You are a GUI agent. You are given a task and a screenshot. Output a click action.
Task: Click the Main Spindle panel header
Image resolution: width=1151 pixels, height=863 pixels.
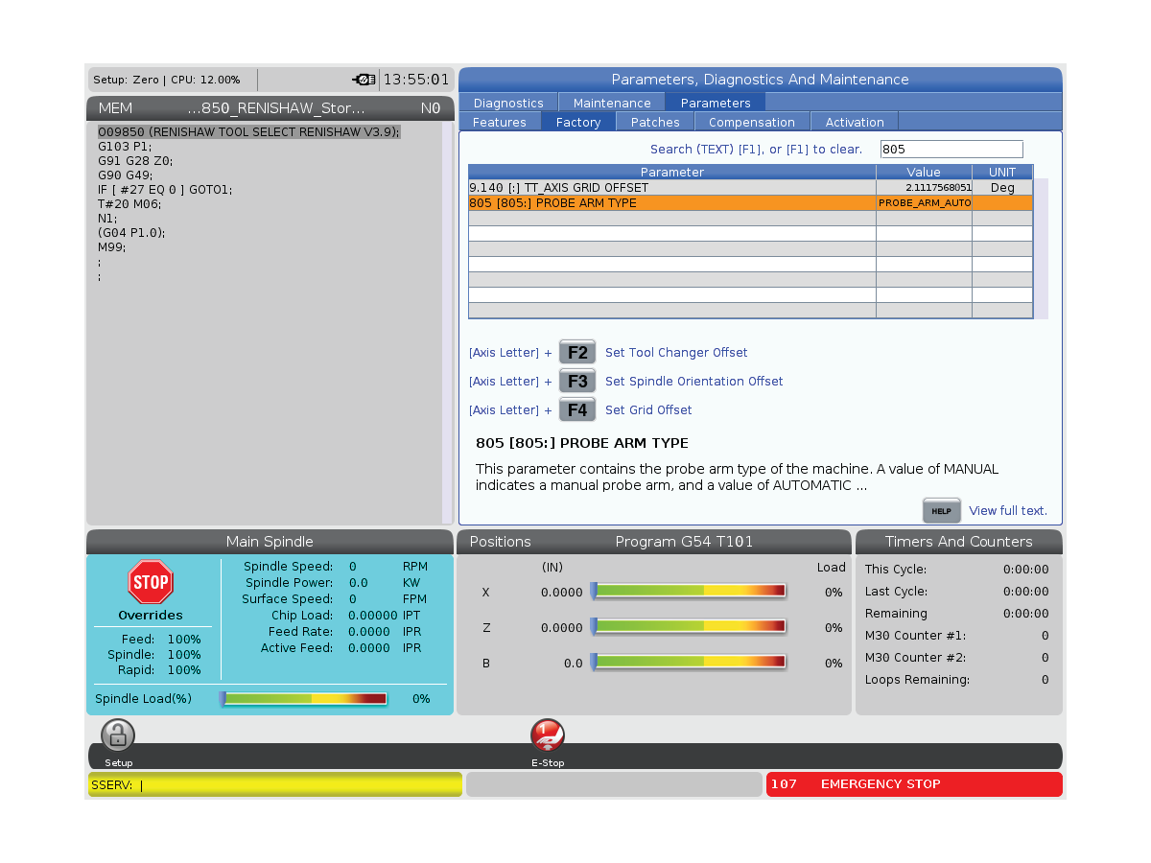tap(270, 542)
